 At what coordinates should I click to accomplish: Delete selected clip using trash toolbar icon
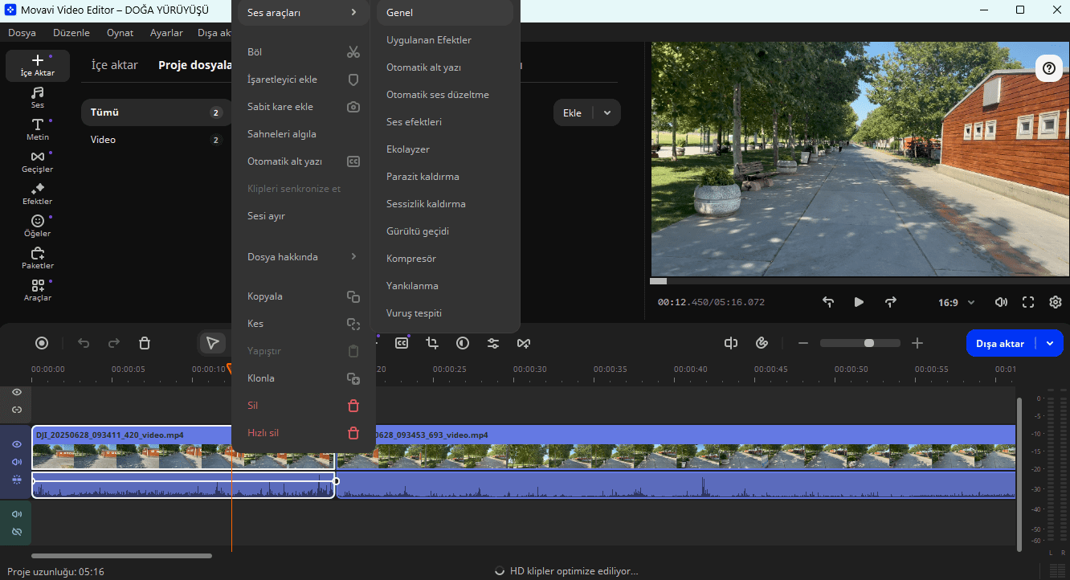click(x=145, y=343)
